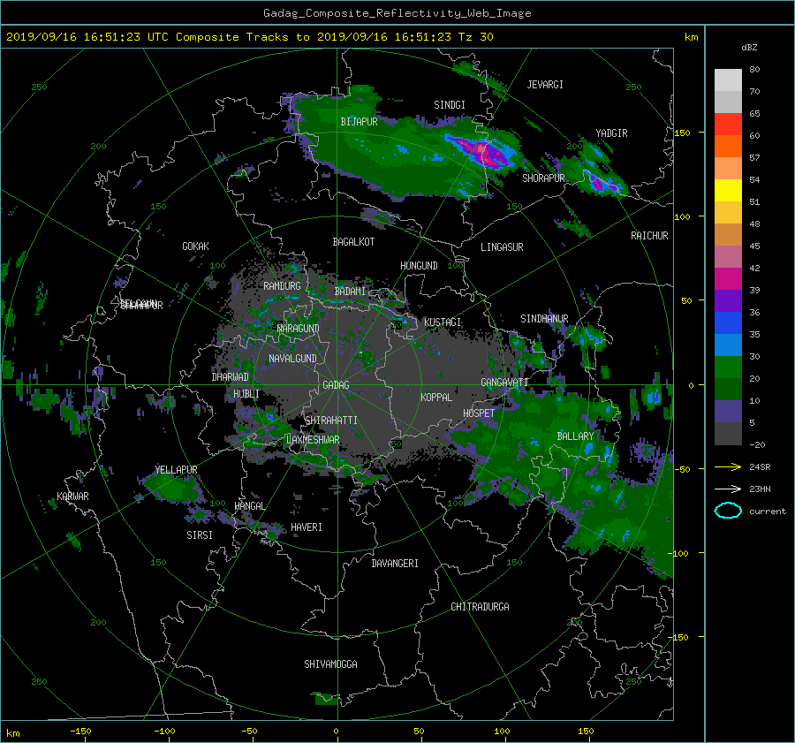Click the HUBLI city label
Screen dimensions: 795x743
[246, 394]
